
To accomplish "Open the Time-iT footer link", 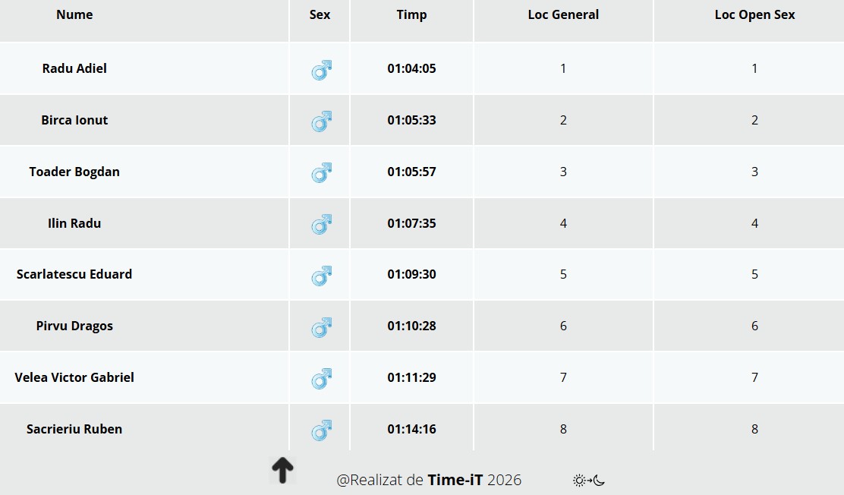I will coord(455,480).
